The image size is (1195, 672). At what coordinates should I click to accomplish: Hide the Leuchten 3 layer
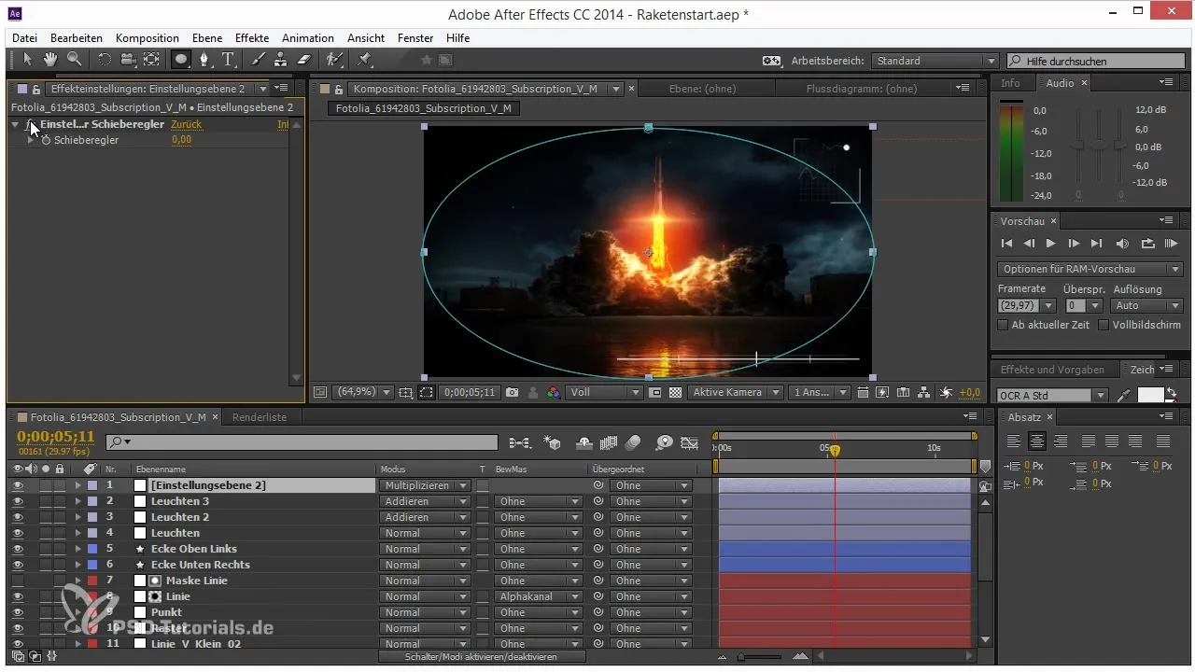click(18, 501)
